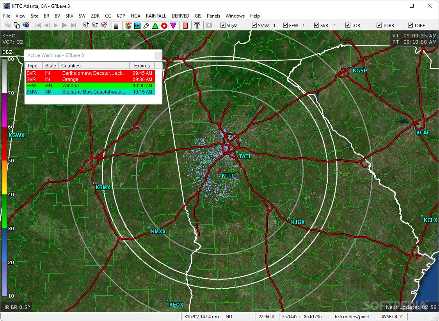The height and width of the screenshot is (321, 439).
Task: Toggle the green triangle hail icon
Action: (x=155, y=25)
